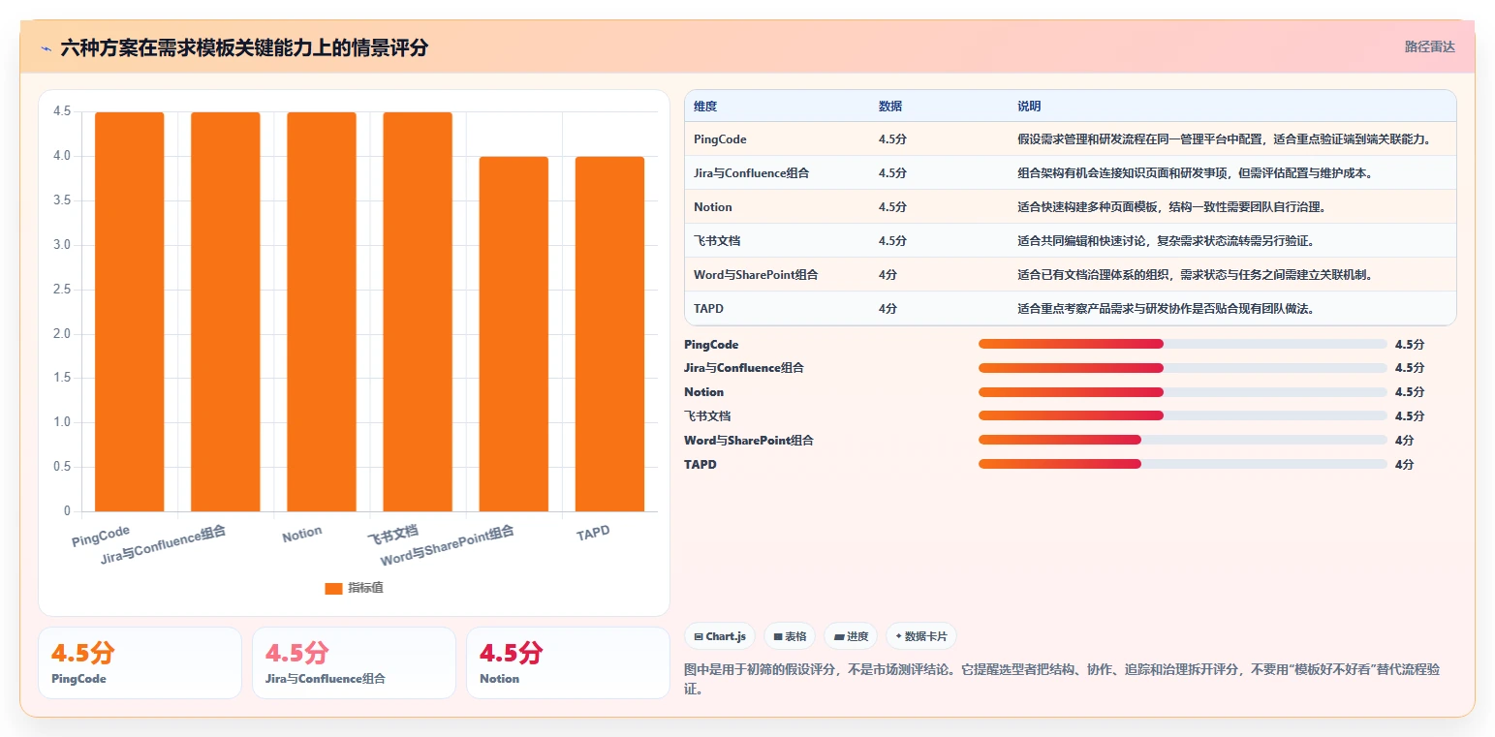
Task: Click the 4分 value in TAPD table row
Action: pyautogui.click(x=888, y=309)
